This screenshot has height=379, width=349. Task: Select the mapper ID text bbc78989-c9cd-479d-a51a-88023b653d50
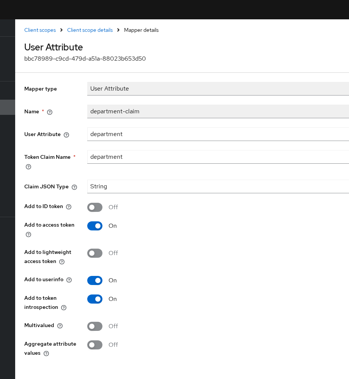point(85,59)
